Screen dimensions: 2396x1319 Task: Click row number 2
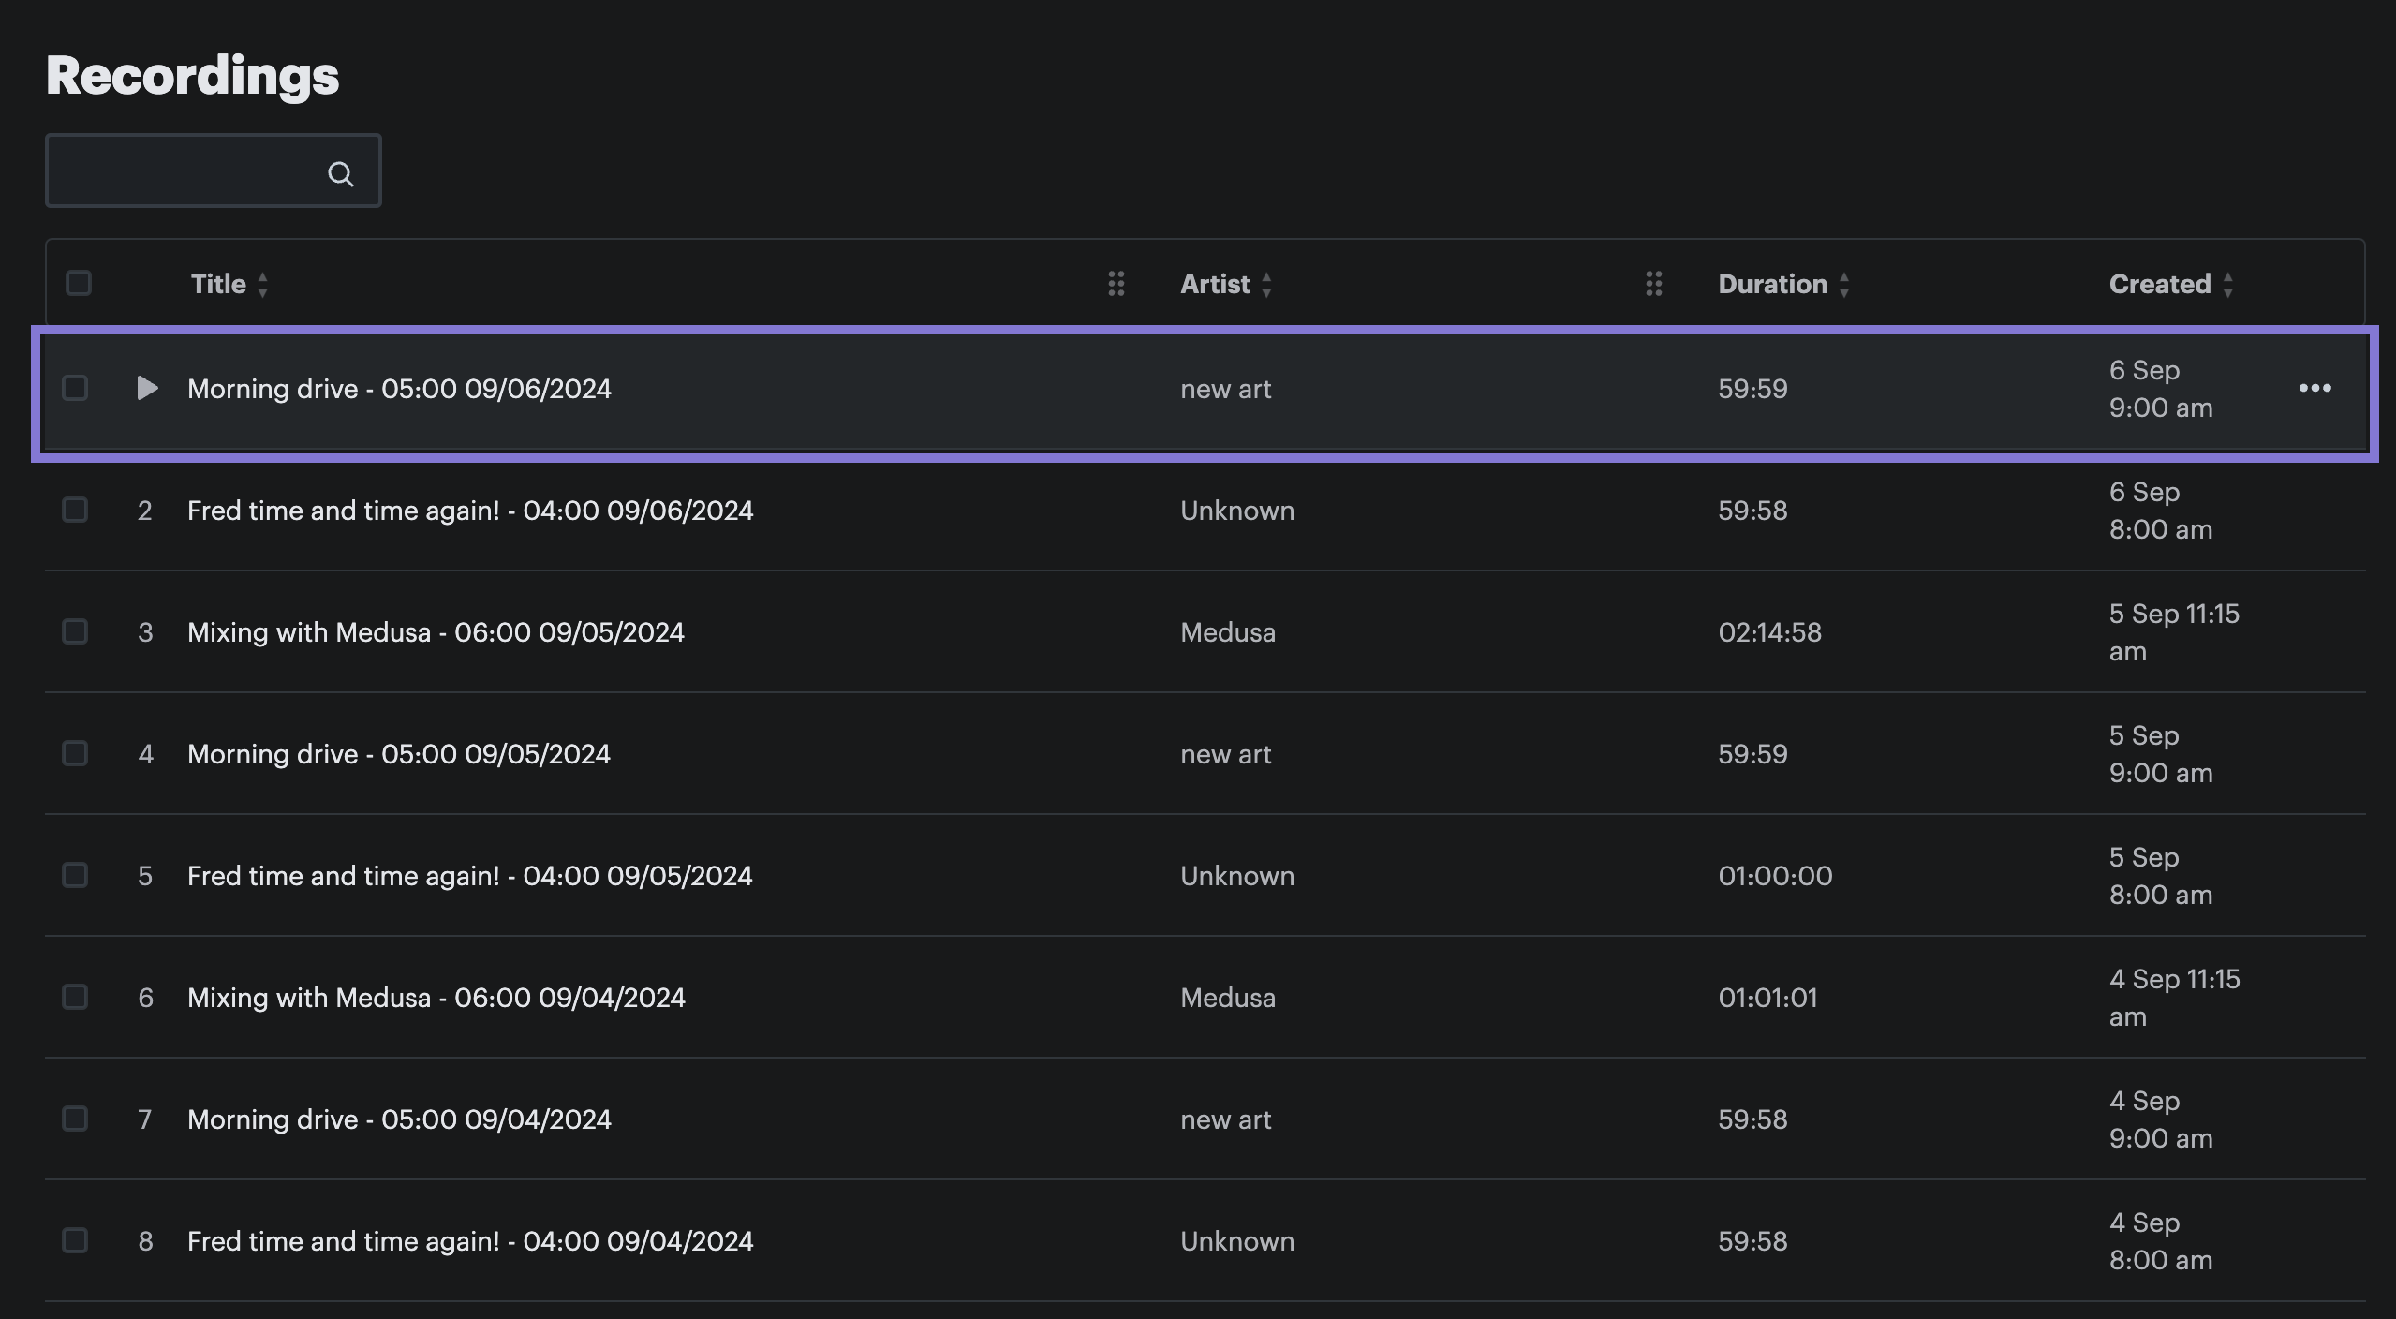coord(145,511)
